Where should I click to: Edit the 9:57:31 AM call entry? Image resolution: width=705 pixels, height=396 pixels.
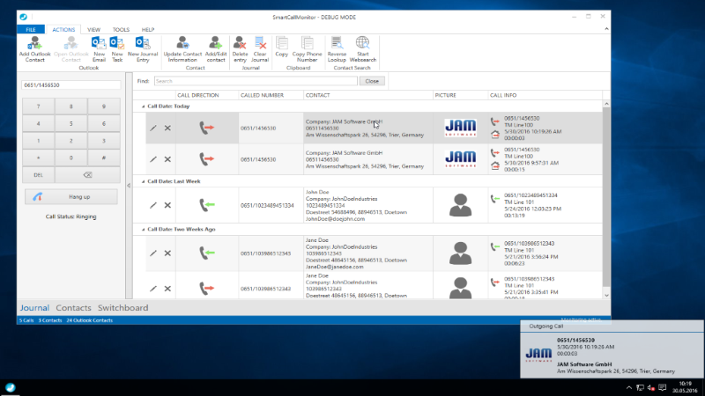click(153, 159)
